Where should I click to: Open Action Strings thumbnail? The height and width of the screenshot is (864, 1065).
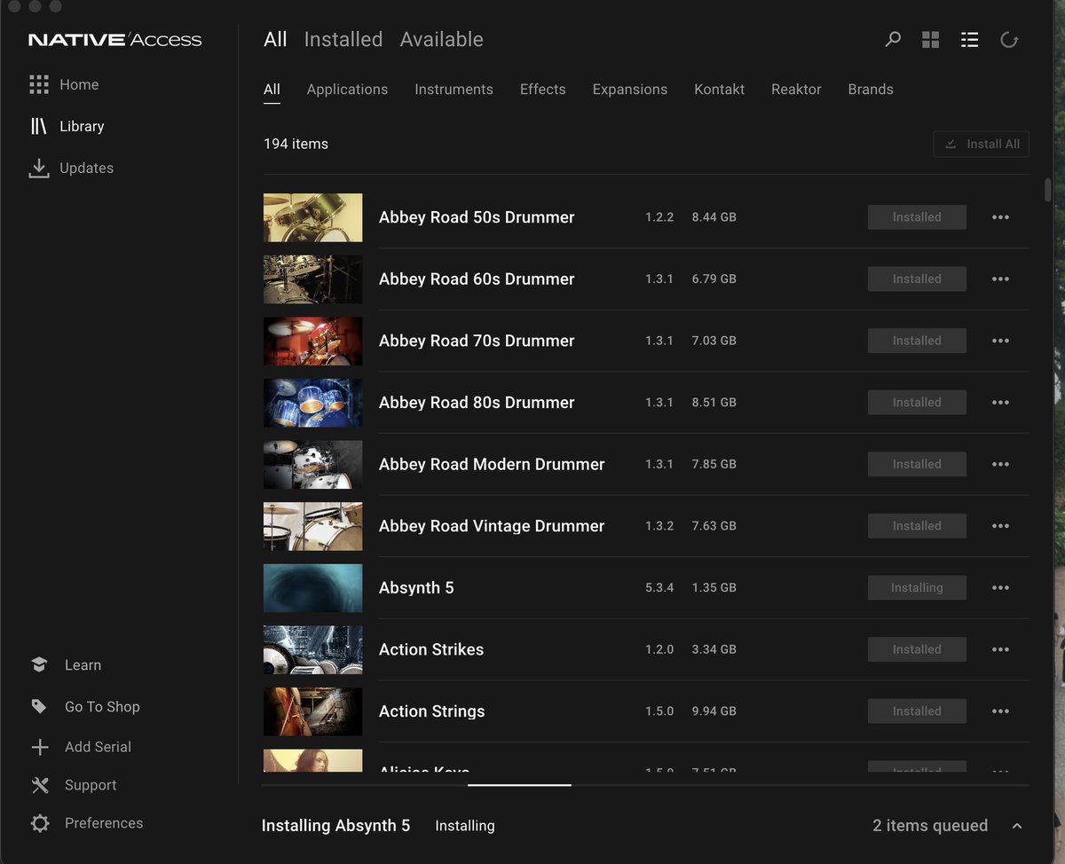313,711
